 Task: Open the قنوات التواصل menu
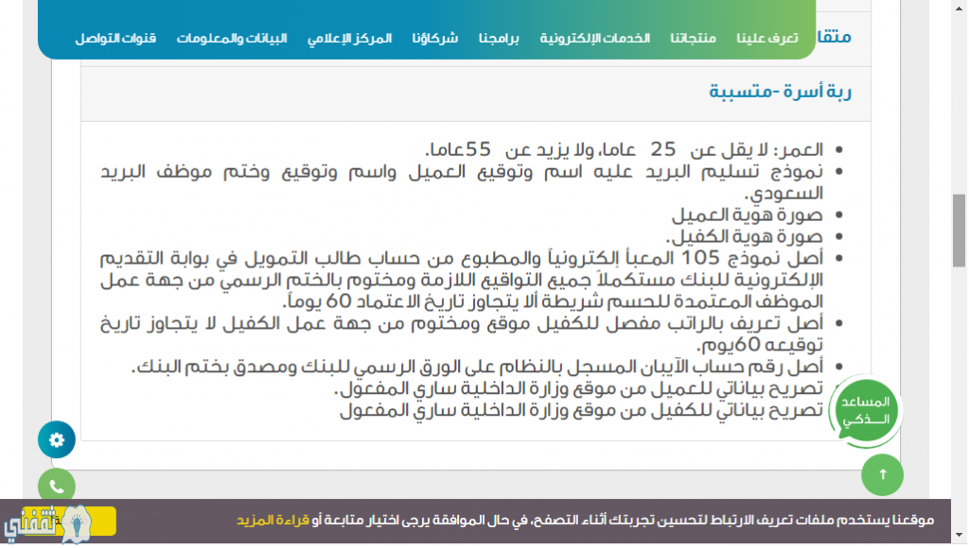(x=115, y=38)
